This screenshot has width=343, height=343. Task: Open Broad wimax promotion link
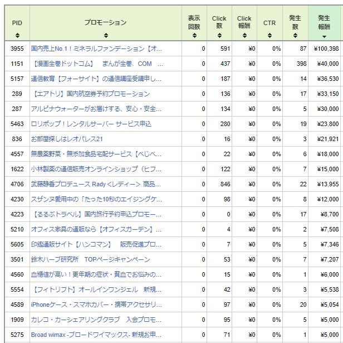(96, 335)
